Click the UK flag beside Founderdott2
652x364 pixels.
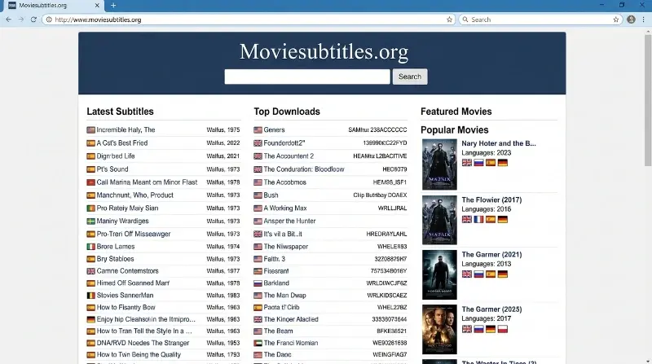pos(258,143)
